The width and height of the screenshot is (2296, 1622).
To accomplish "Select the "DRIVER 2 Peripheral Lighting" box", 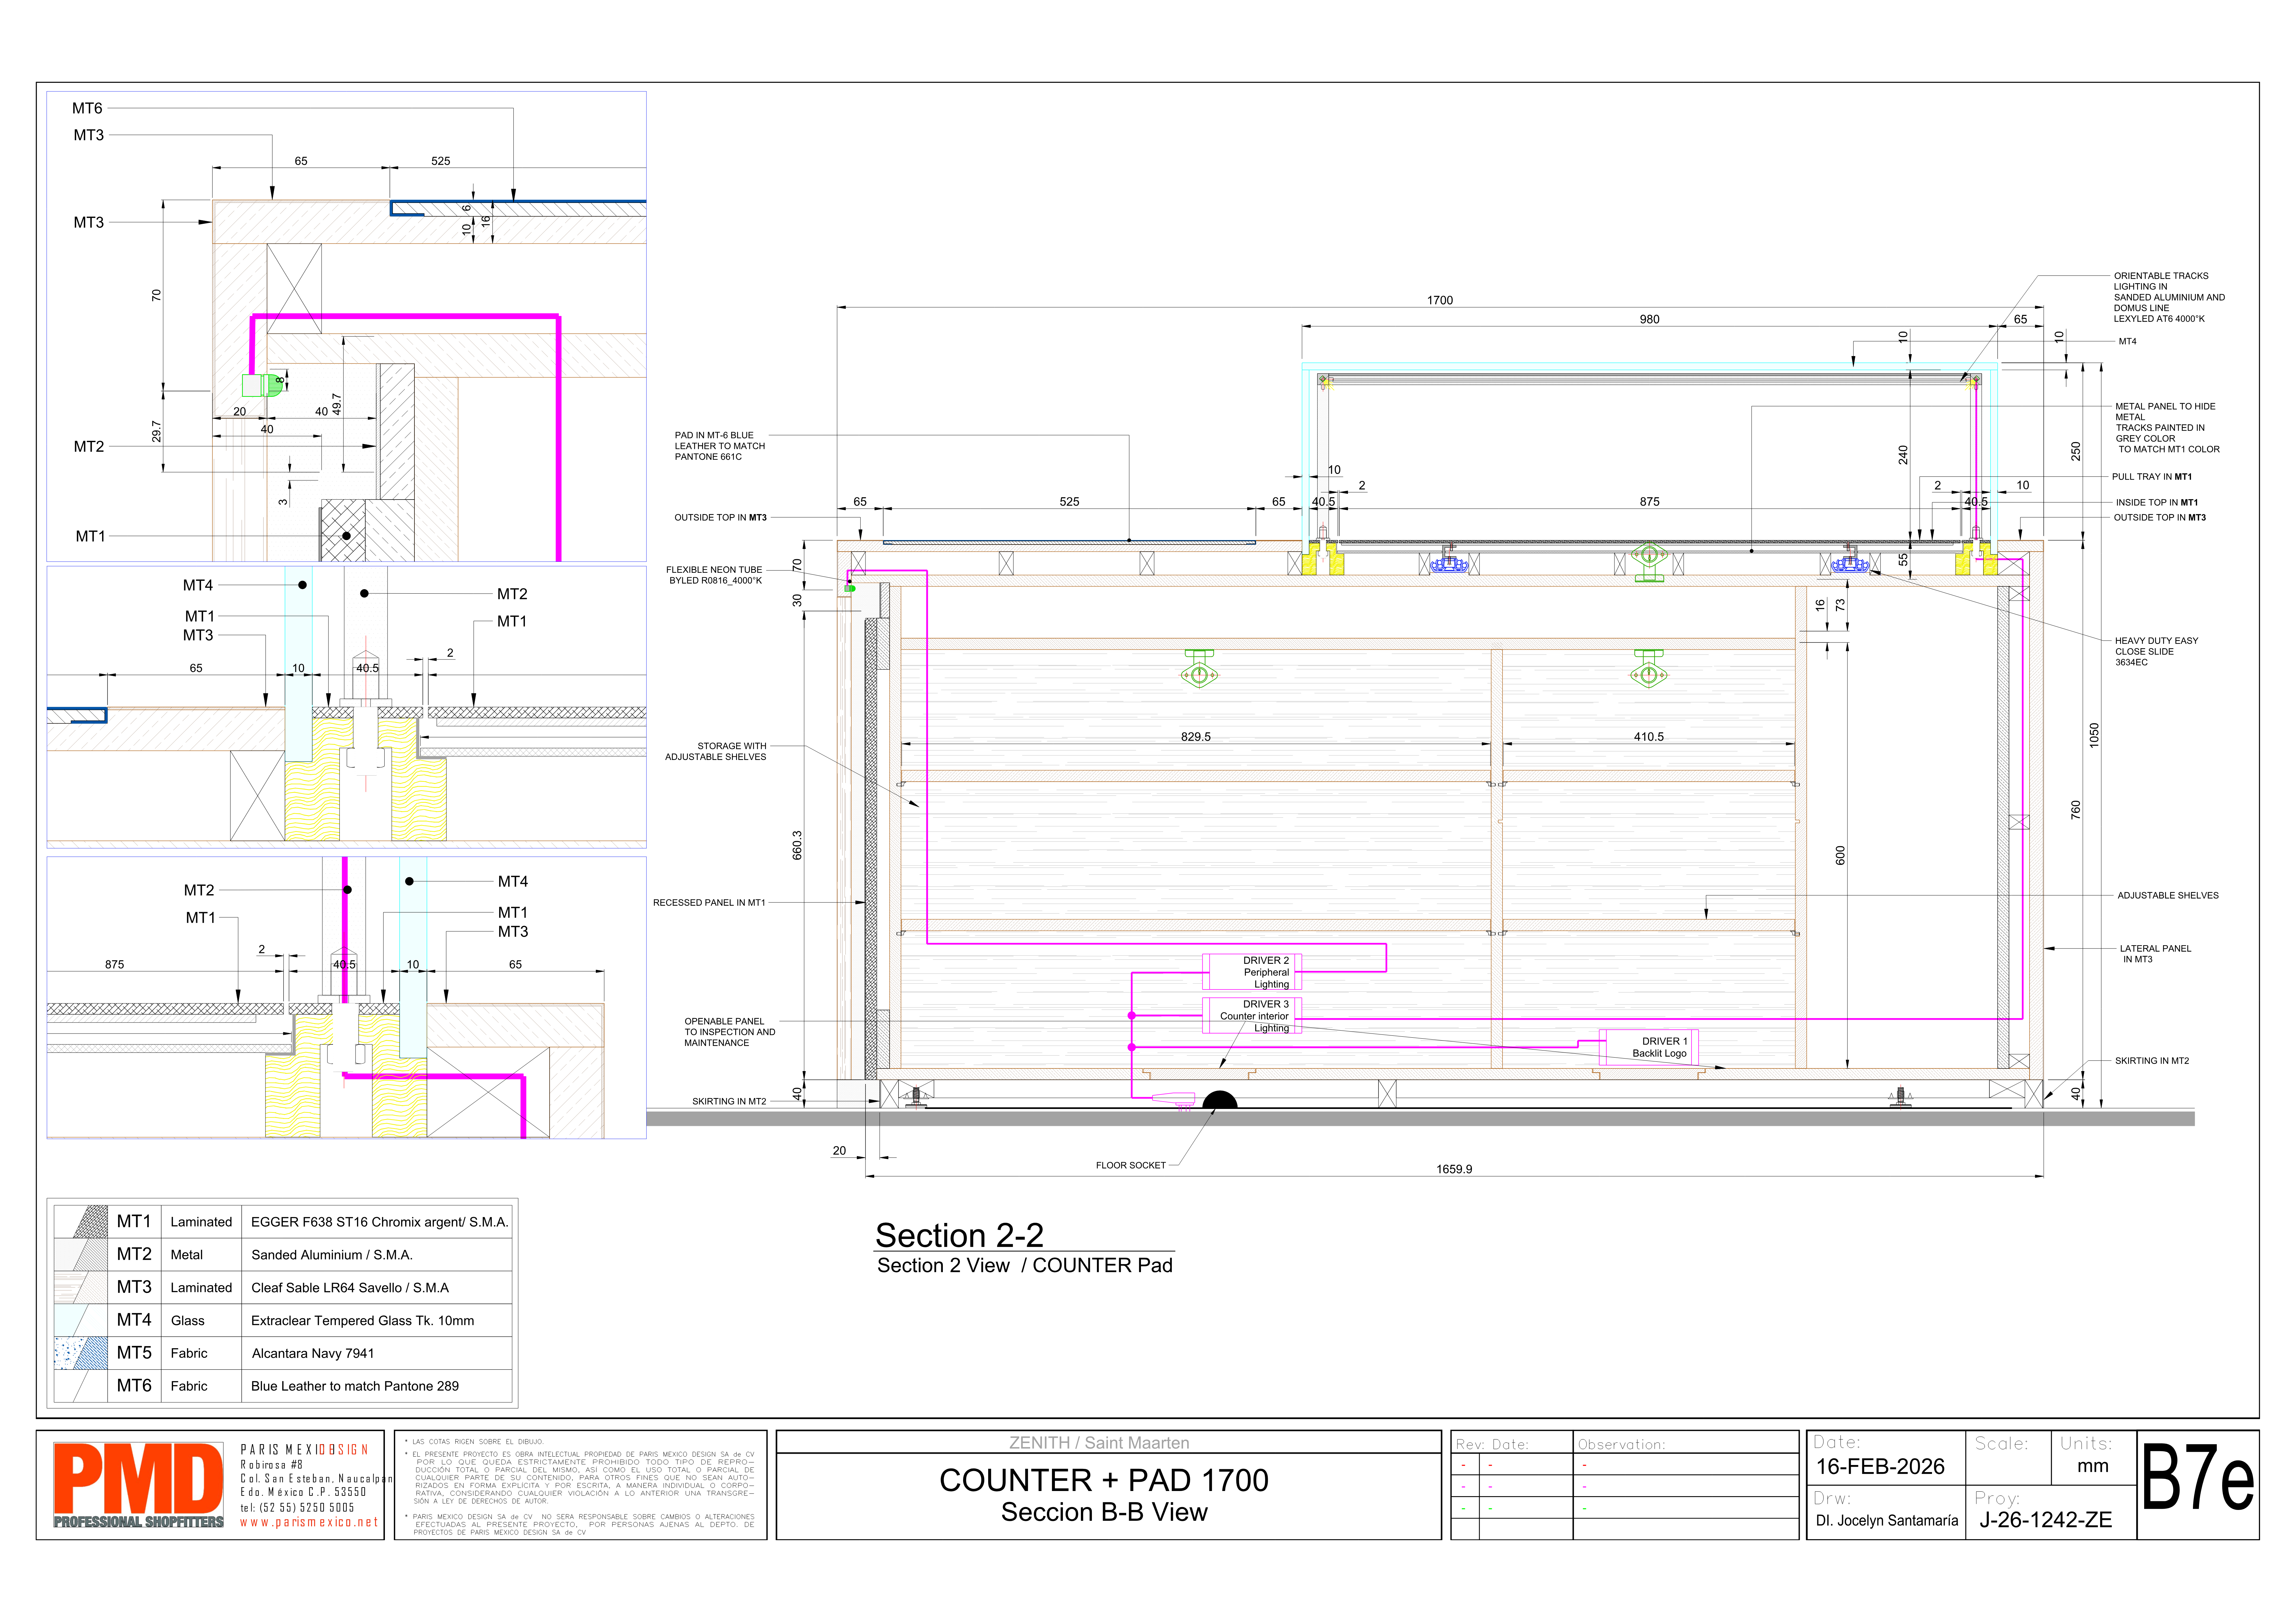I will (x=1252, y=972).
